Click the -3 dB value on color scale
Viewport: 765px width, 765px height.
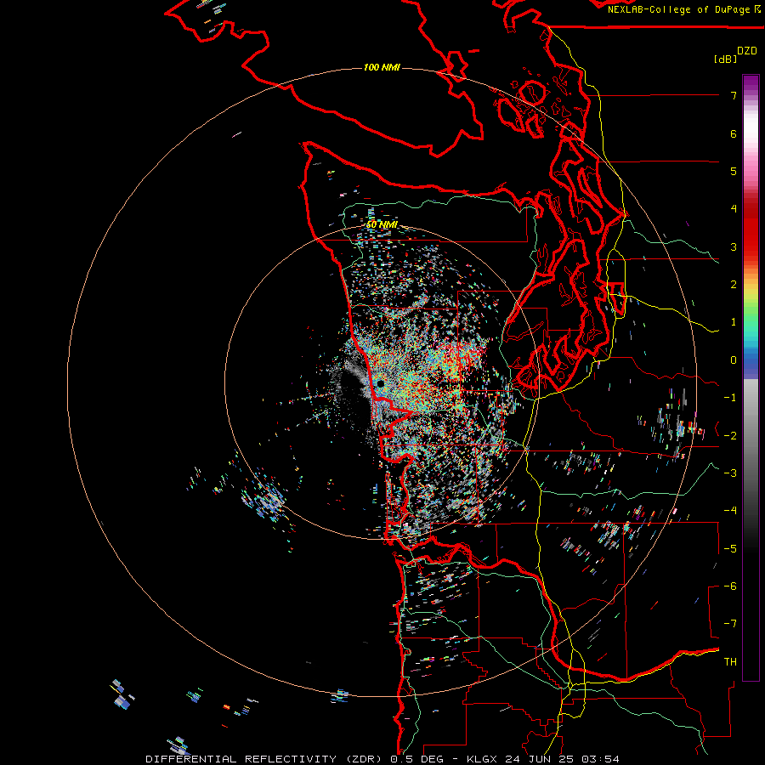click(x=730, y=473)
